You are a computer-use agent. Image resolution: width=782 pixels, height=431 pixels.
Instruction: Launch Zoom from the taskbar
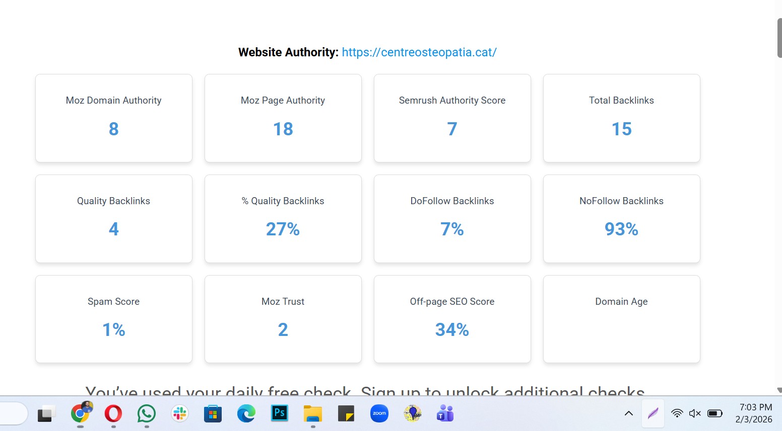tap(379, 413)
